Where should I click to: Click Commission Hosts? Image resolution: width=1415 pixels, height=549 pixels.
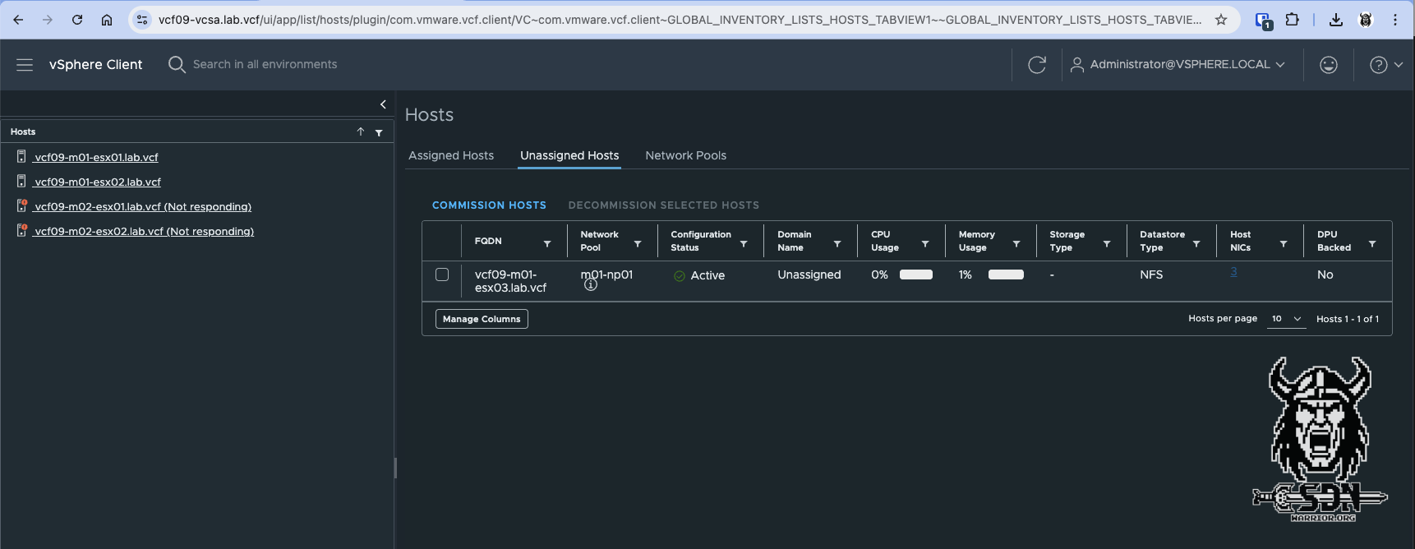[x=489, y=205]
